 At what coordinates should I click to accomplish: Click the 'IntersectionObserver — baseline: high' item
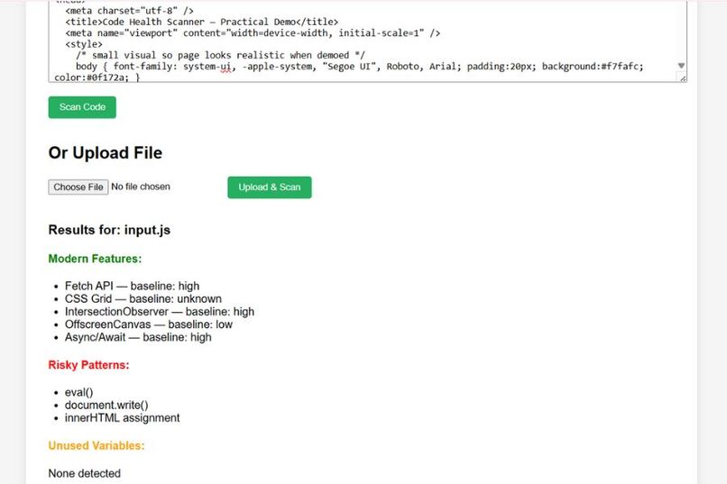[160, 312]
